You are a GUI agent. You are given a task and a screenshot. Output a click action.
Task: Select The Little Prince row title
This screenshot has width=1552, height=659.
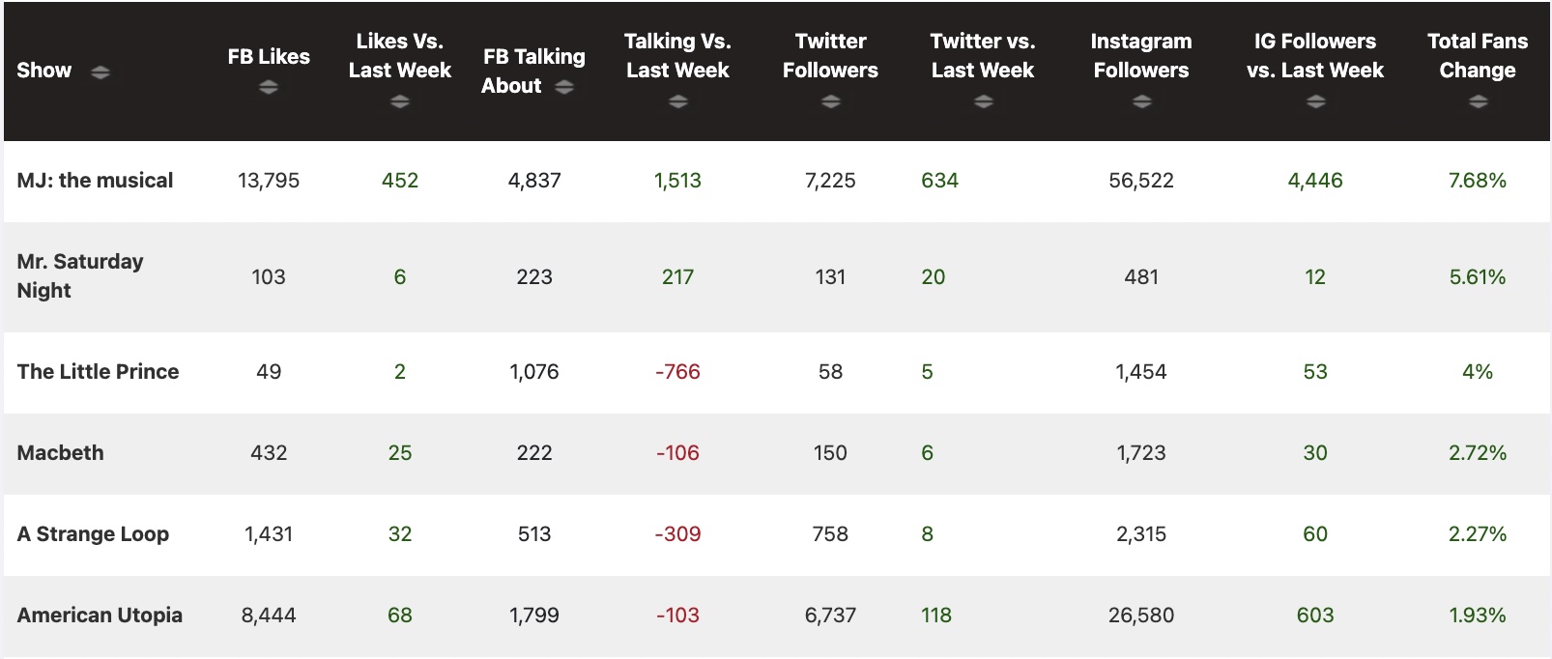98,372
